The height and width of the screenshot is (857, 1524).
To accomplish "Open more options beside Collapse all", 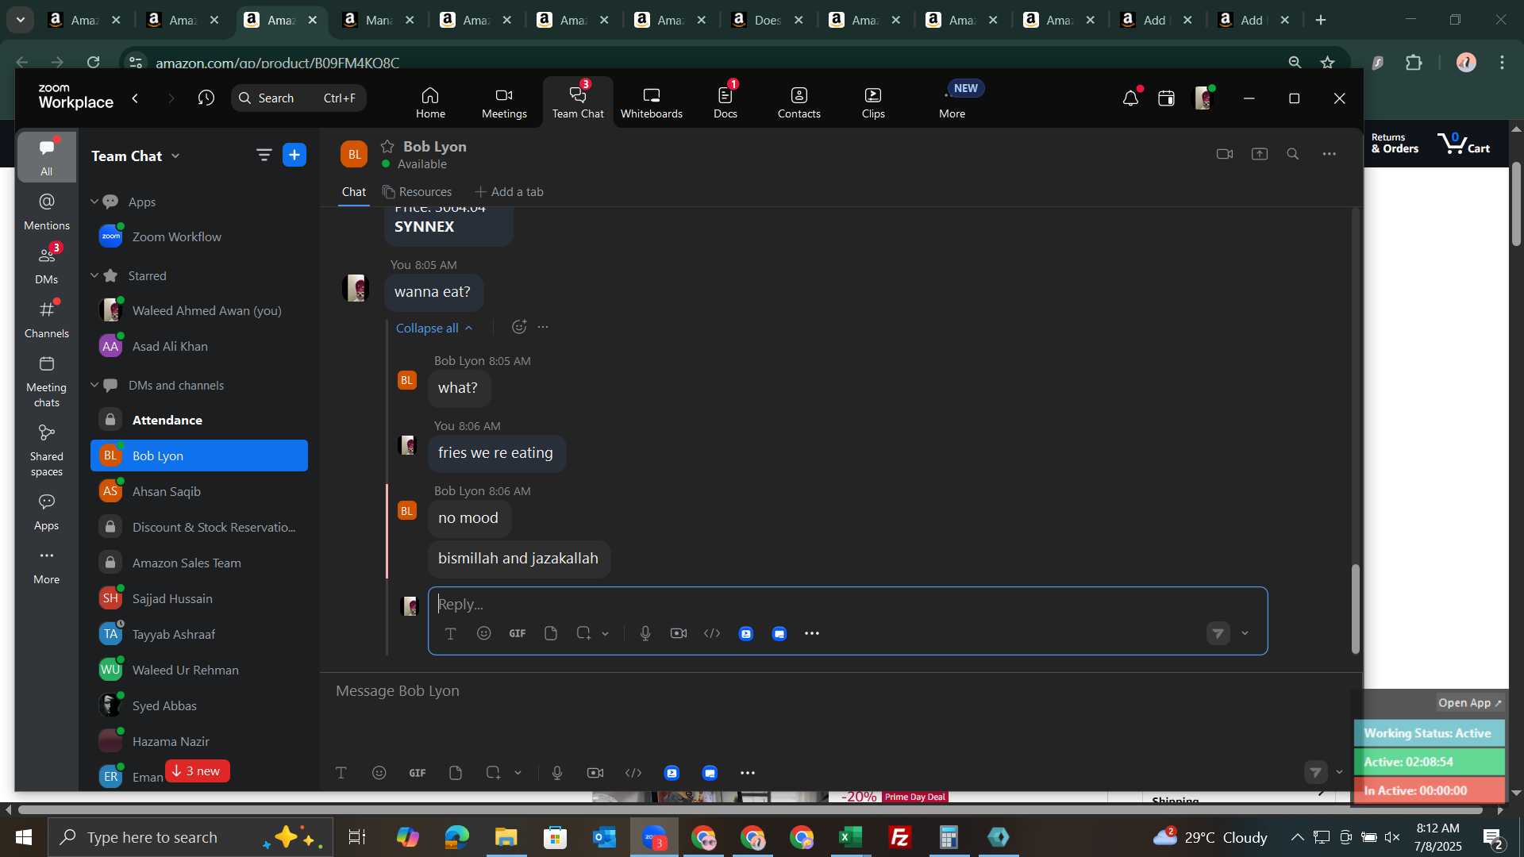I will (x=543, y=327).
